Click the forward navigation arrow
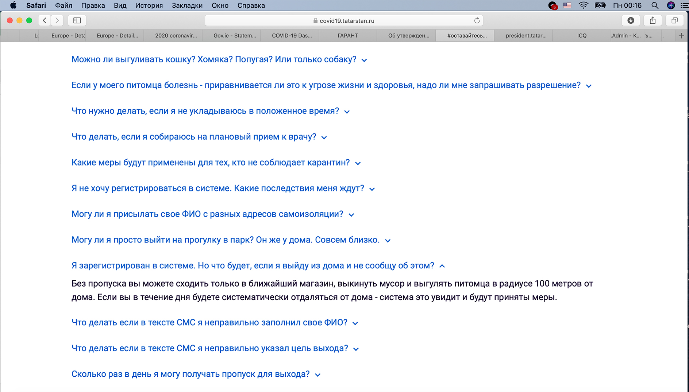Image resolution: width=689 pixels, height=392 pixels. (57, 20)
